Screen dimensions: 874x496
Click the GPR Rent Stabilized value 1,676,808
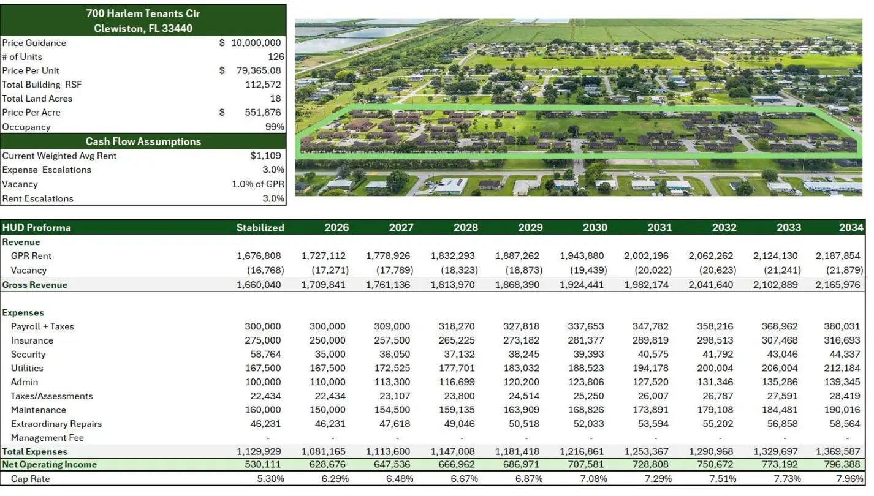pyautogui.click(x=259, y=256)
